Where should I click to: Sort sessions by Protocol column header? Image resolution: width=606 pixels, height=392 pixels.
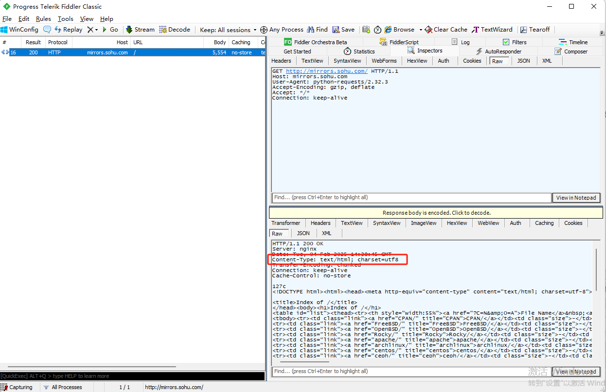coord(58,42)
